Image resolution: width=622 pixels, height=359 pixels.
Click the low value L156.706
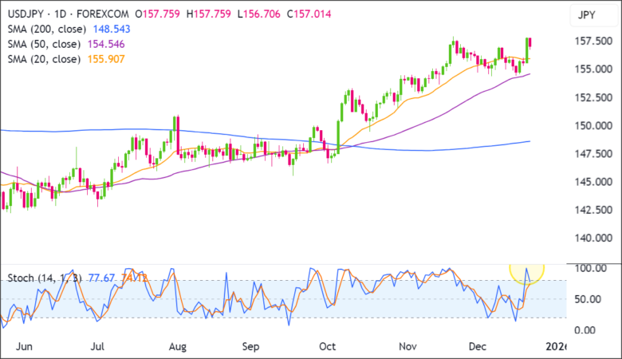pos(259,14)
